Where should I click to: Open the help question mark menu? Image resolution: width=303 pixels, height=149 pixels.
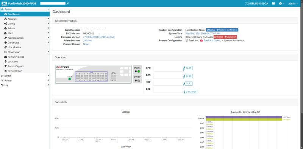(x=281, y=3)
